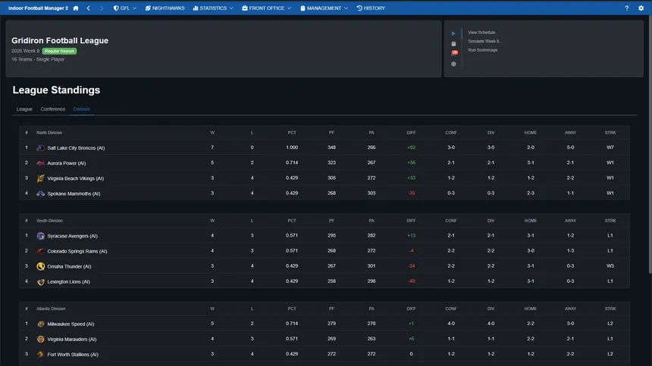Viewport: 652px width, 366px height.
Task: Click the -40 diff for Lexington Lions
Action: pos(411,281)
